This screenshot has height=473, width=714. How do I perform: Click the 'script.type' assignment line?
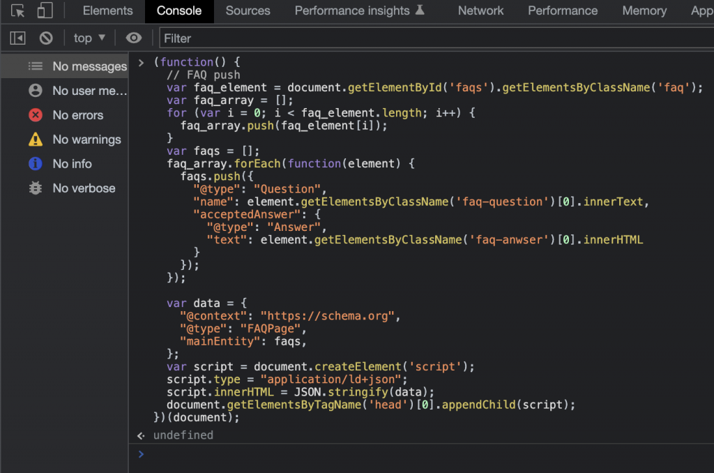(287, 379)
